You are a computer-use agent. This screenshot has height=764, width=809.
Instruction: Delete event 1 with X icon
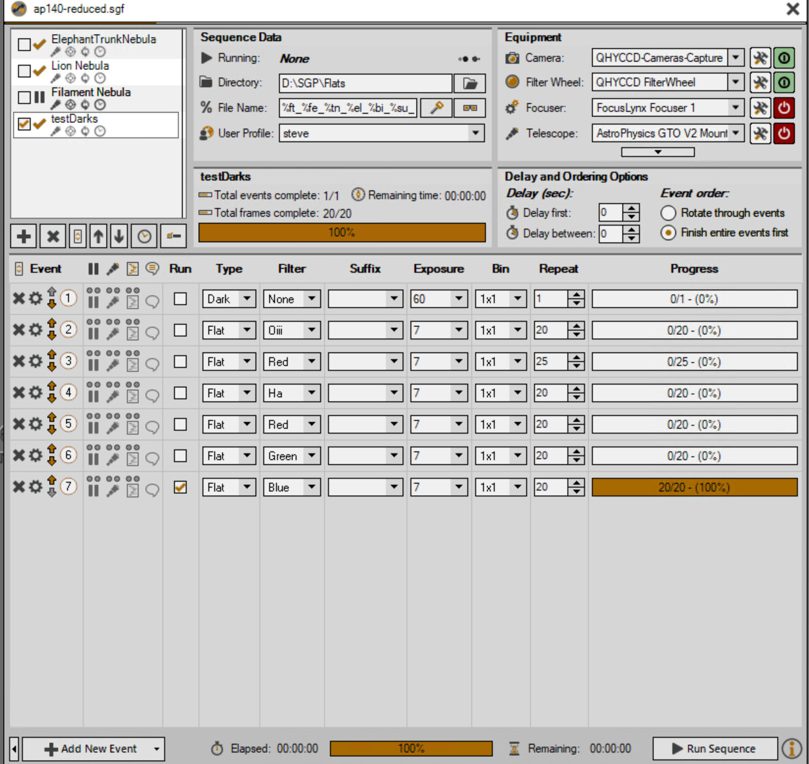(x=19, y=299)
